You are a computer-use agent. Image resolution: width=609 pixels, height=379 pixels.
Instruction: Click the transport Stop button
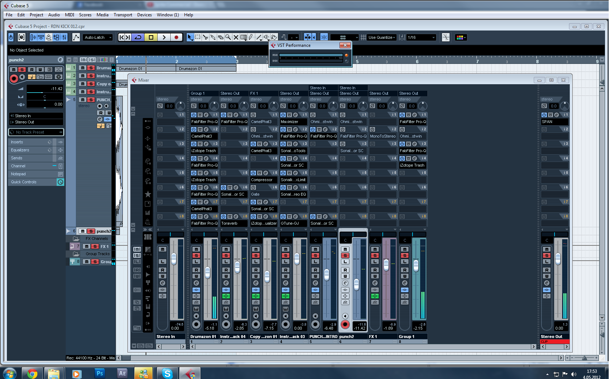(x=151, y=37)
